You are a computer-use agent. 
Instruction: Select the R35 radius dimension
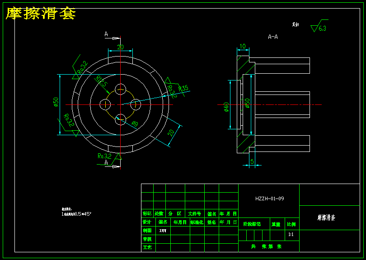[183, 88]
